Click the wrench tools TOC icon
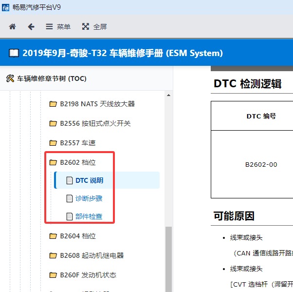Viewport: 293px width, 292px height. [10, 78]
